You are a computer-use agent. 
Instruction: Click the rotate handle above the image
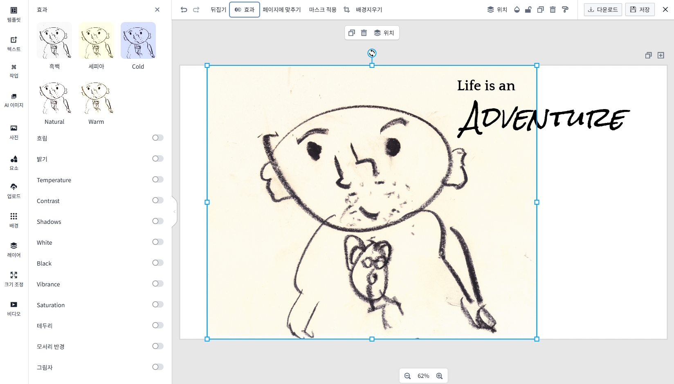pyautogui.click(x=372, y=53)
